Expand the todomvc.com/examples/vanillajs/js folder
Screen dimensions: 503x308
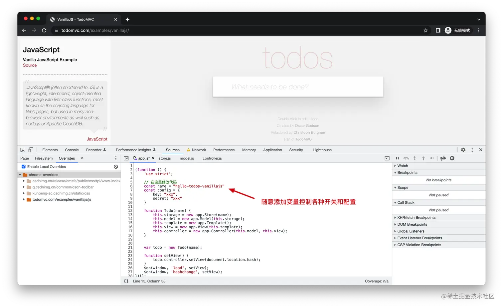click(24, 199)
